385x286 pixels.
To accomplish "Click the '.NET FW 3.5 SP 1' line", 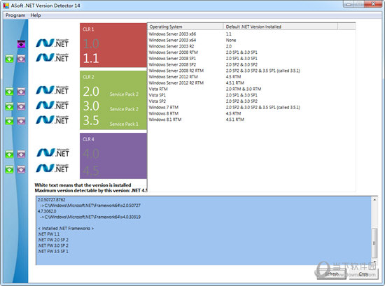I will click(53, 251).
